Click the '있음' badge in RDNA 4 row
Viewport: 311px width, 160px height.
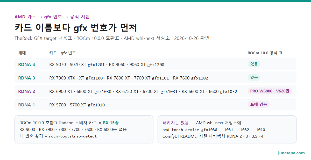tap(254, 64)
